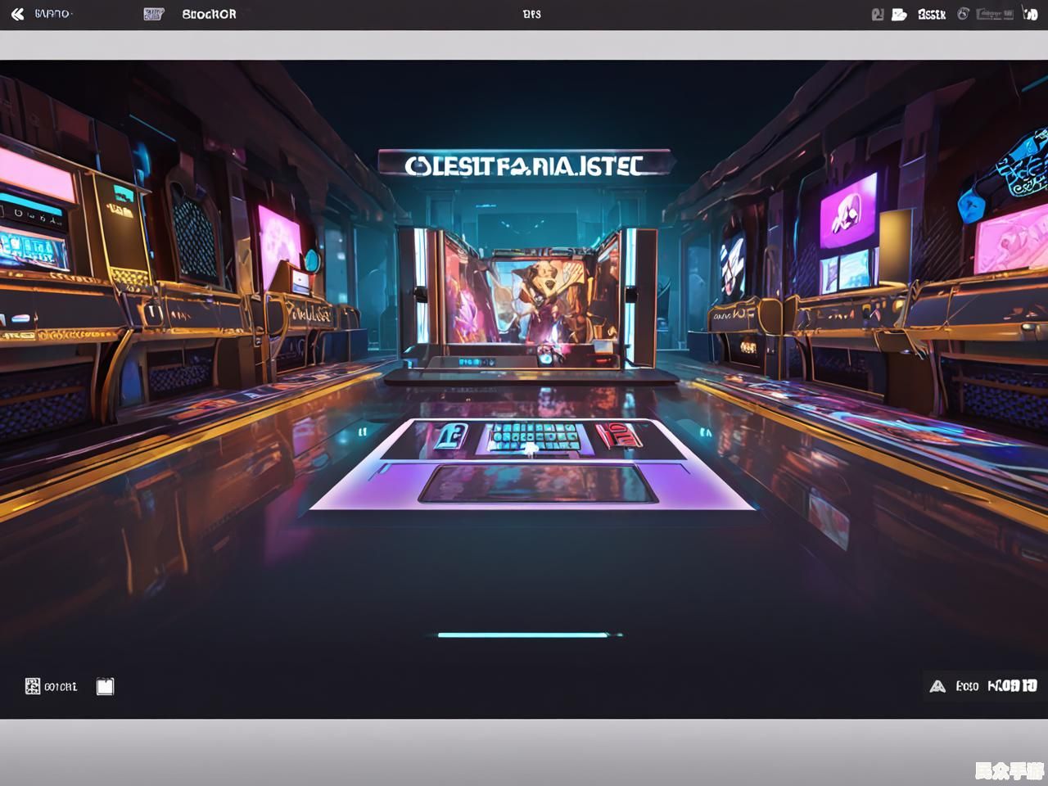Click the triangle logo icon at bottom-right
The width and height of the screenshot is (1048, 786).
coord(937,686)
